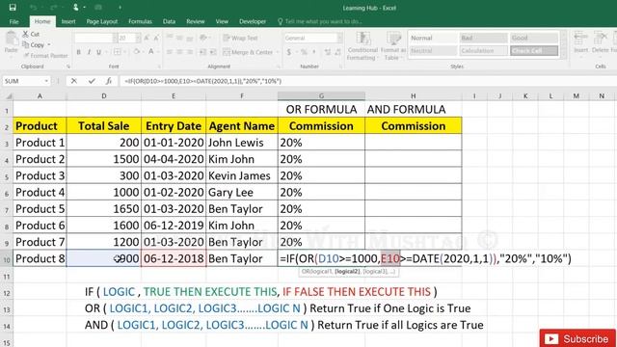Viewport: 617px width, 347px height.
Task: Click the Save icon in the quick access toolbar
Action: [x=13, y=7]
